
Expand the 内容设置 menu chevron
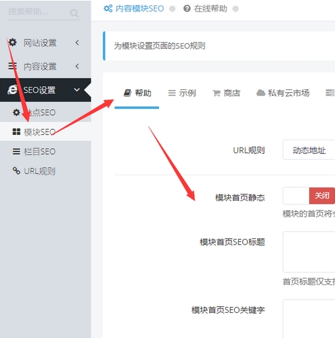click(x=77, y=66)
